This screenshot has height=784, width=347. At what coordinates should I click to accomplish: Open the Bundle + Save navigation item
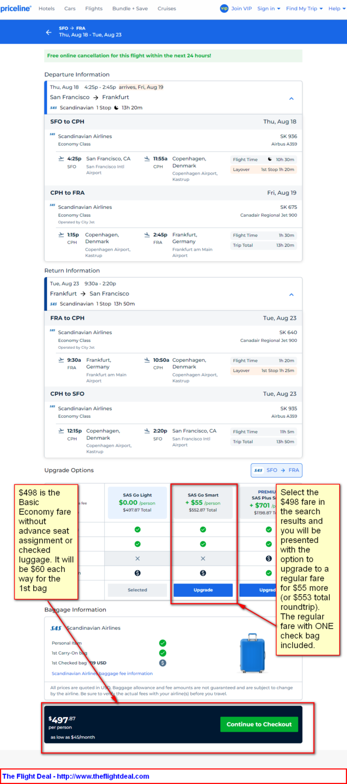(x=130, y=8)
